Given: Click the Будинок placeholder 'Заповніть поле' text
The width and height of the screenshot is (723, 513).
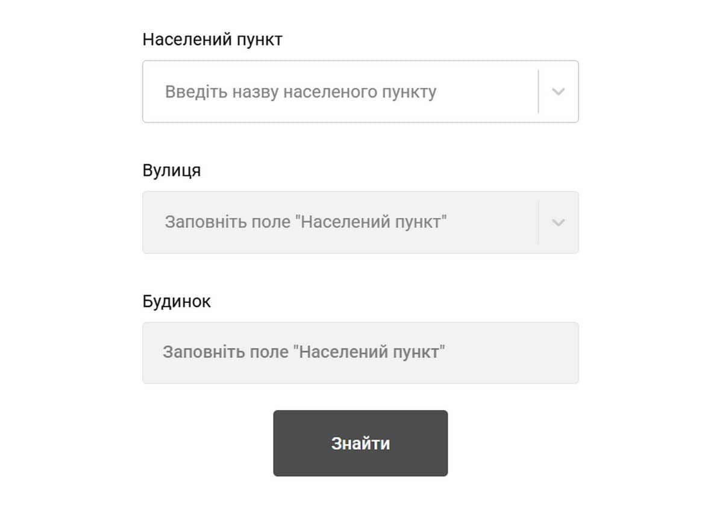Looking at the screenshot, I should pyautogui.click(x=304, y=352).
